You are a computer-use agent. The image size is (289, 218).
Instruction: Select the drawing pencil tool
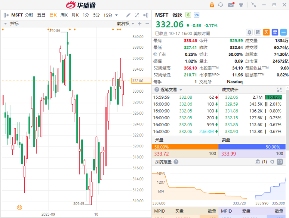128,15
